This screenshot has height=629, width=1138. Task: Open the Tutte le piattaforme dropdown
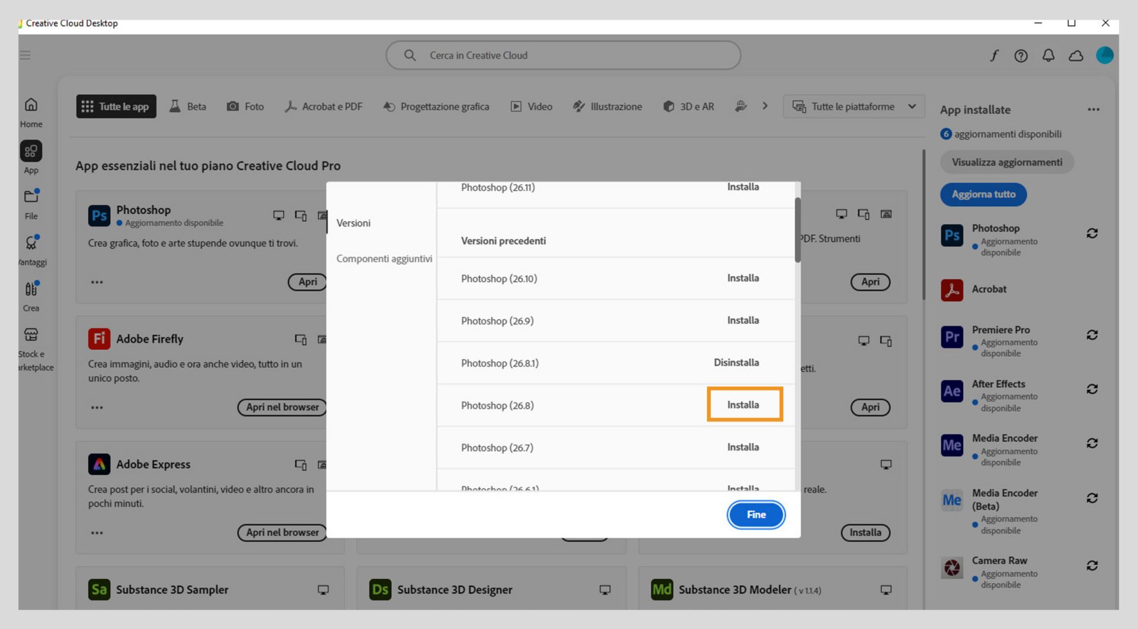(854, 107)
